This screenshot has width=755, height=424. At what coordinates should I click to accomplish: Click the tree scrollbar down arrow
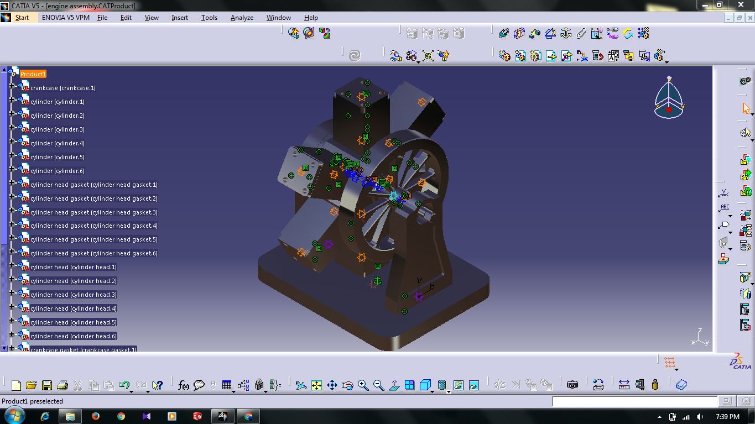(4, 348)
